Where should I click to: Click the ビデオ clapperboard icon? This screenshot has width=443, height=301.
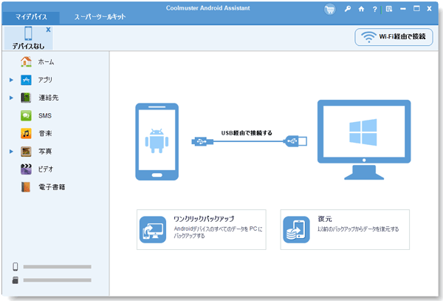click(26, 169)
